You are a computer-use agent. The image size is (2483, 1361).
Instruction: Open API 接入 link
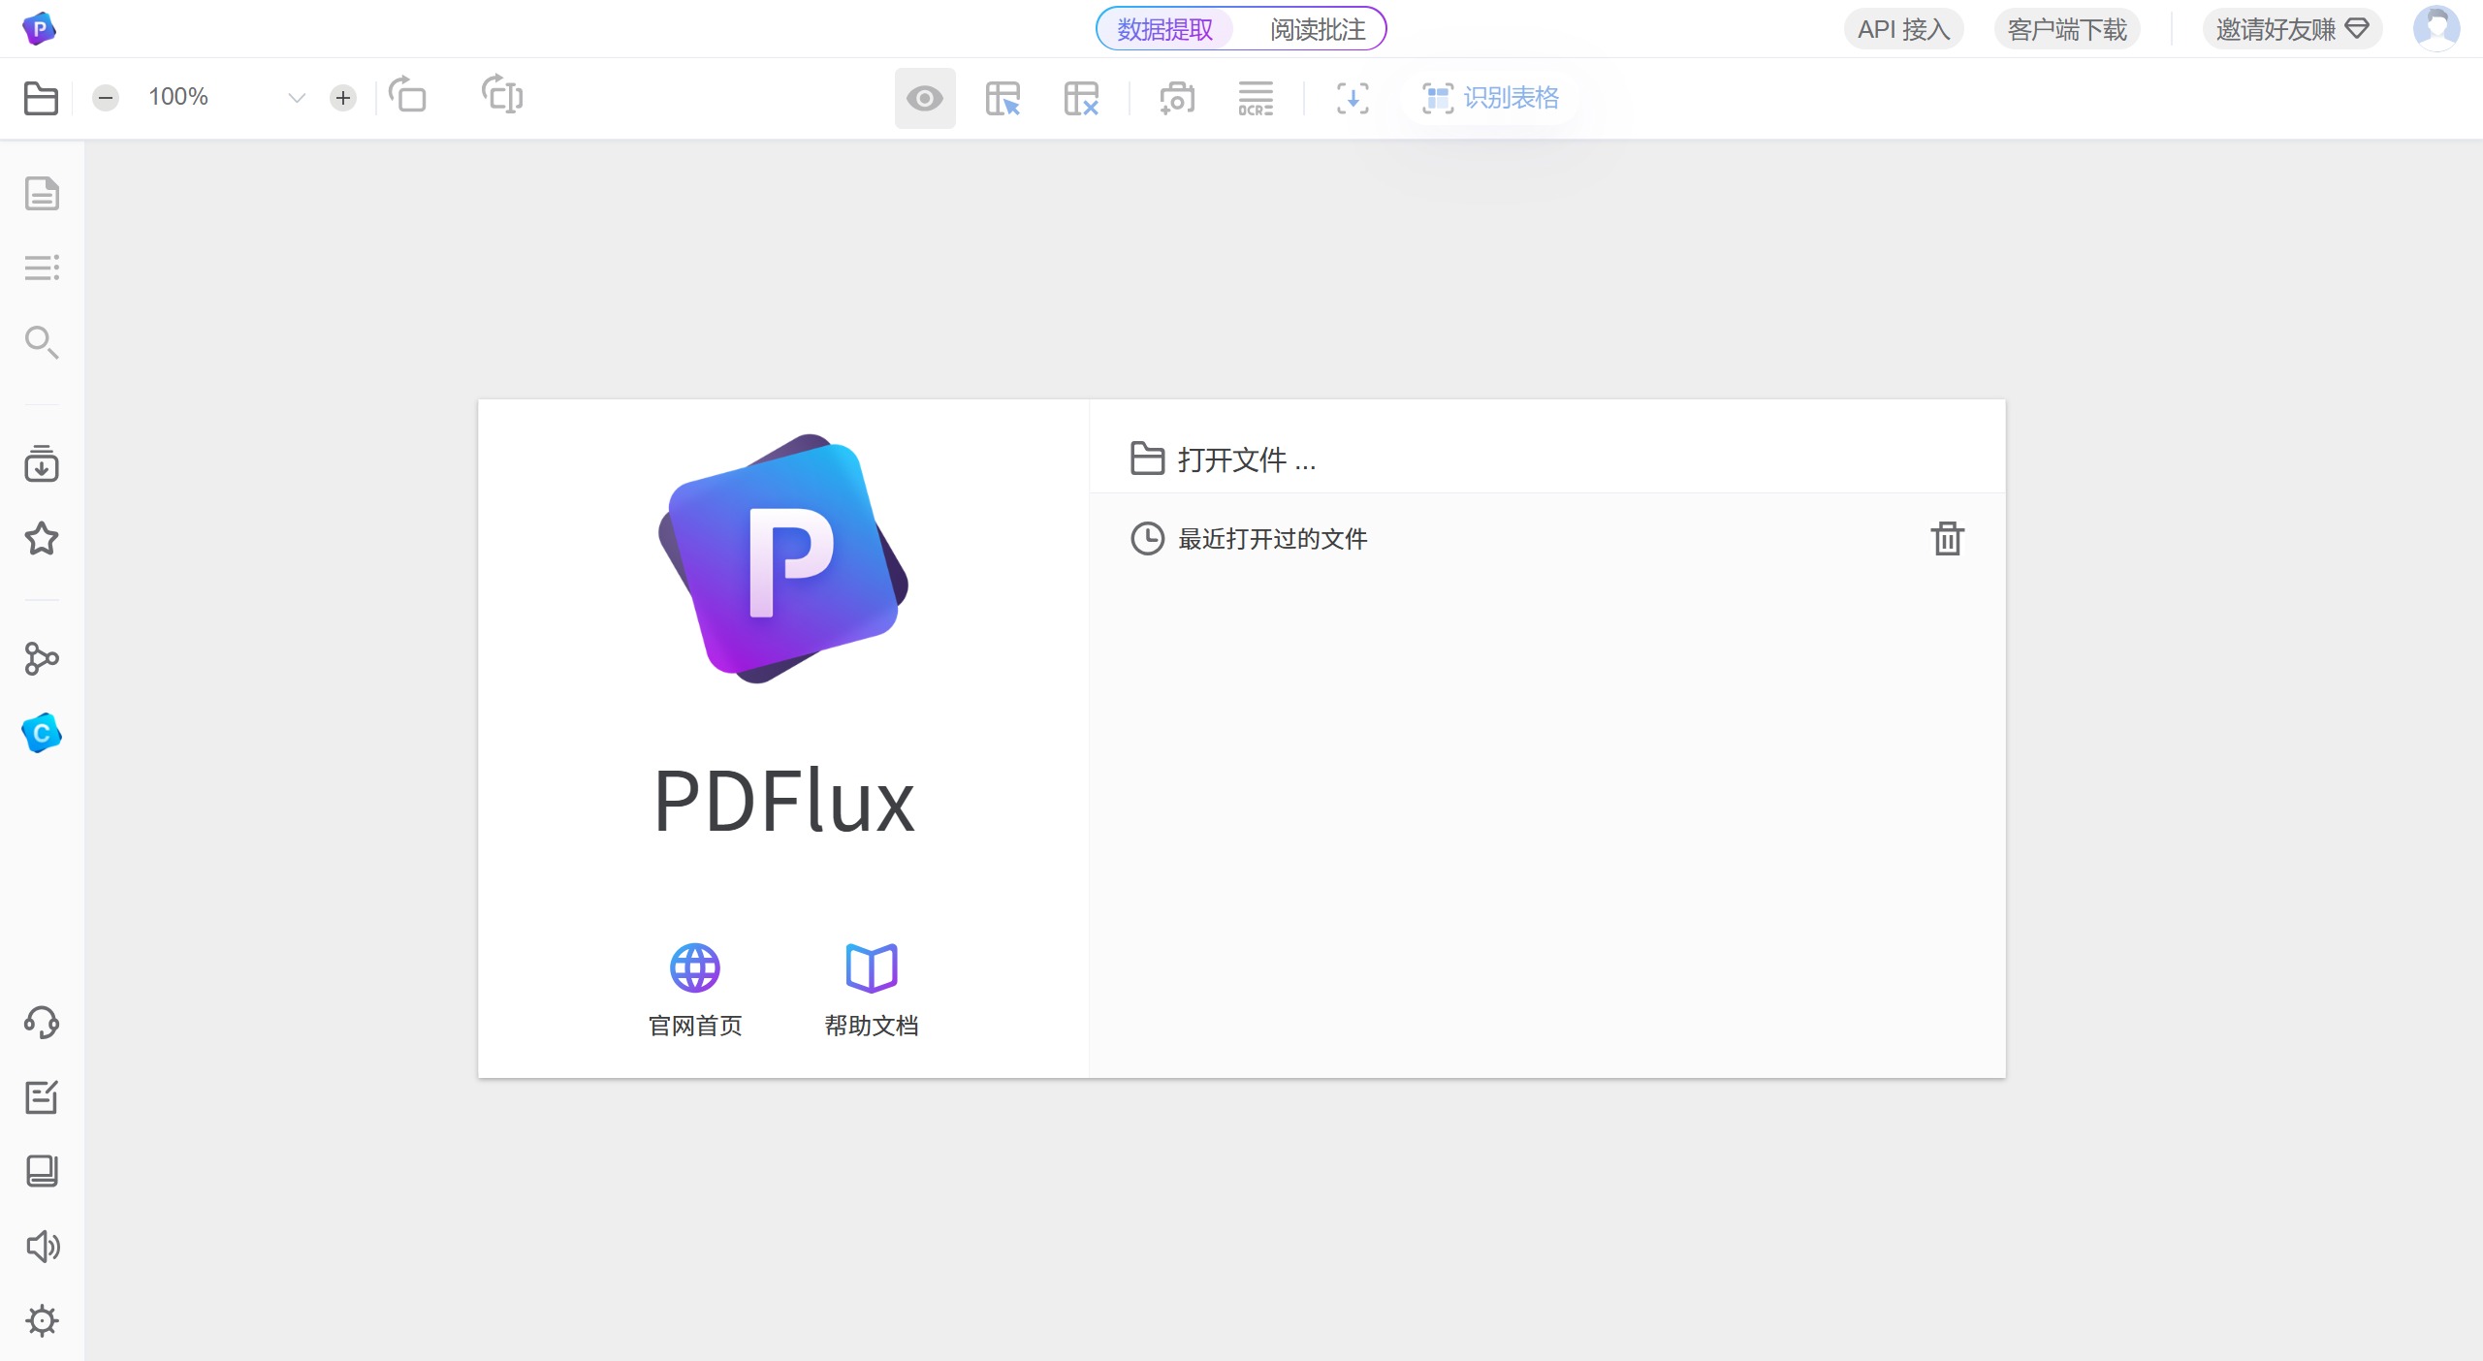pyautogui.click(x=1903, y=29)
